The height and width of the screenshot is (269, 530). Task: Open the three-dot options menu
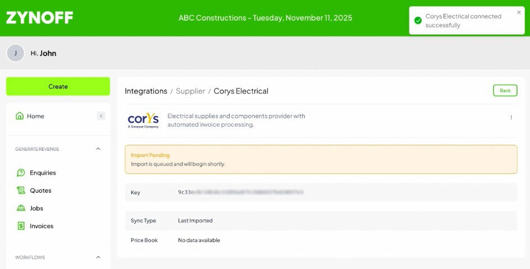click(511, 117)
